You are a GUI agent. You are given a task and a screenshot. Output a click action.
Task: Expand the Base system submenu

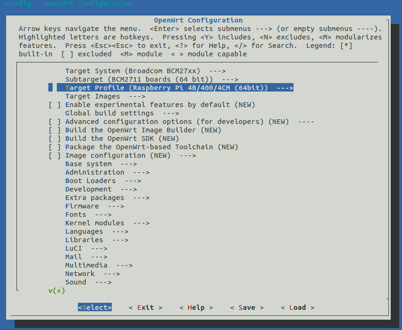pyautogui.click(x=101, y=164)
